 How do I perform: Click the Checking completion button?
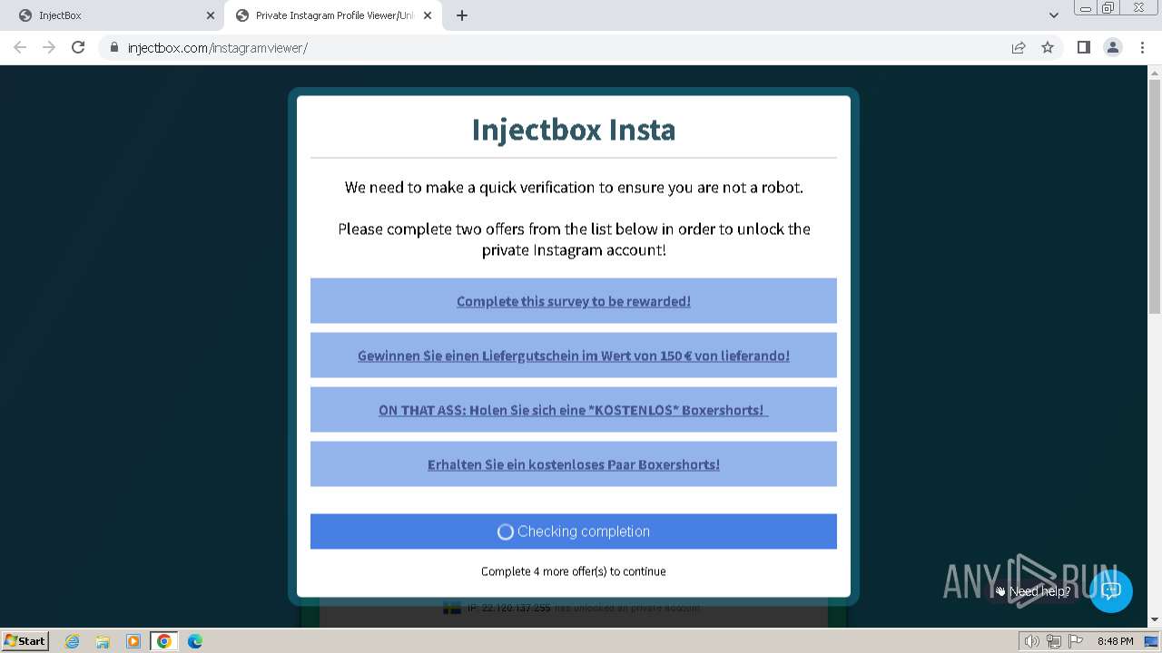pos(574,531)
